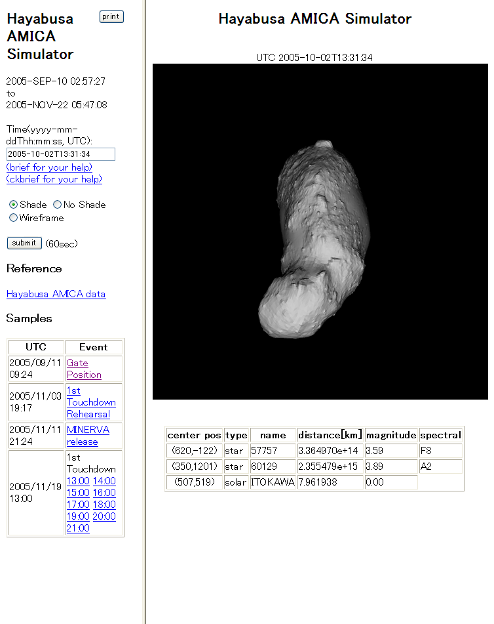Image resolution: width=494 pixels, height=624 pixels.
Task: Click the submit button
Action: tap(24, 243)
